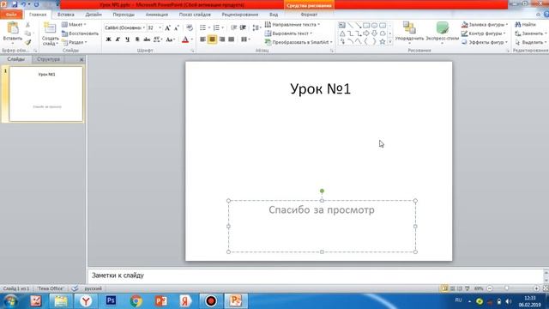Click the Undo arrow in quick access toolbar
Image resolution: width=549 pixels, height=309 pixels.
pyautogui.click(x=23, y=4)
